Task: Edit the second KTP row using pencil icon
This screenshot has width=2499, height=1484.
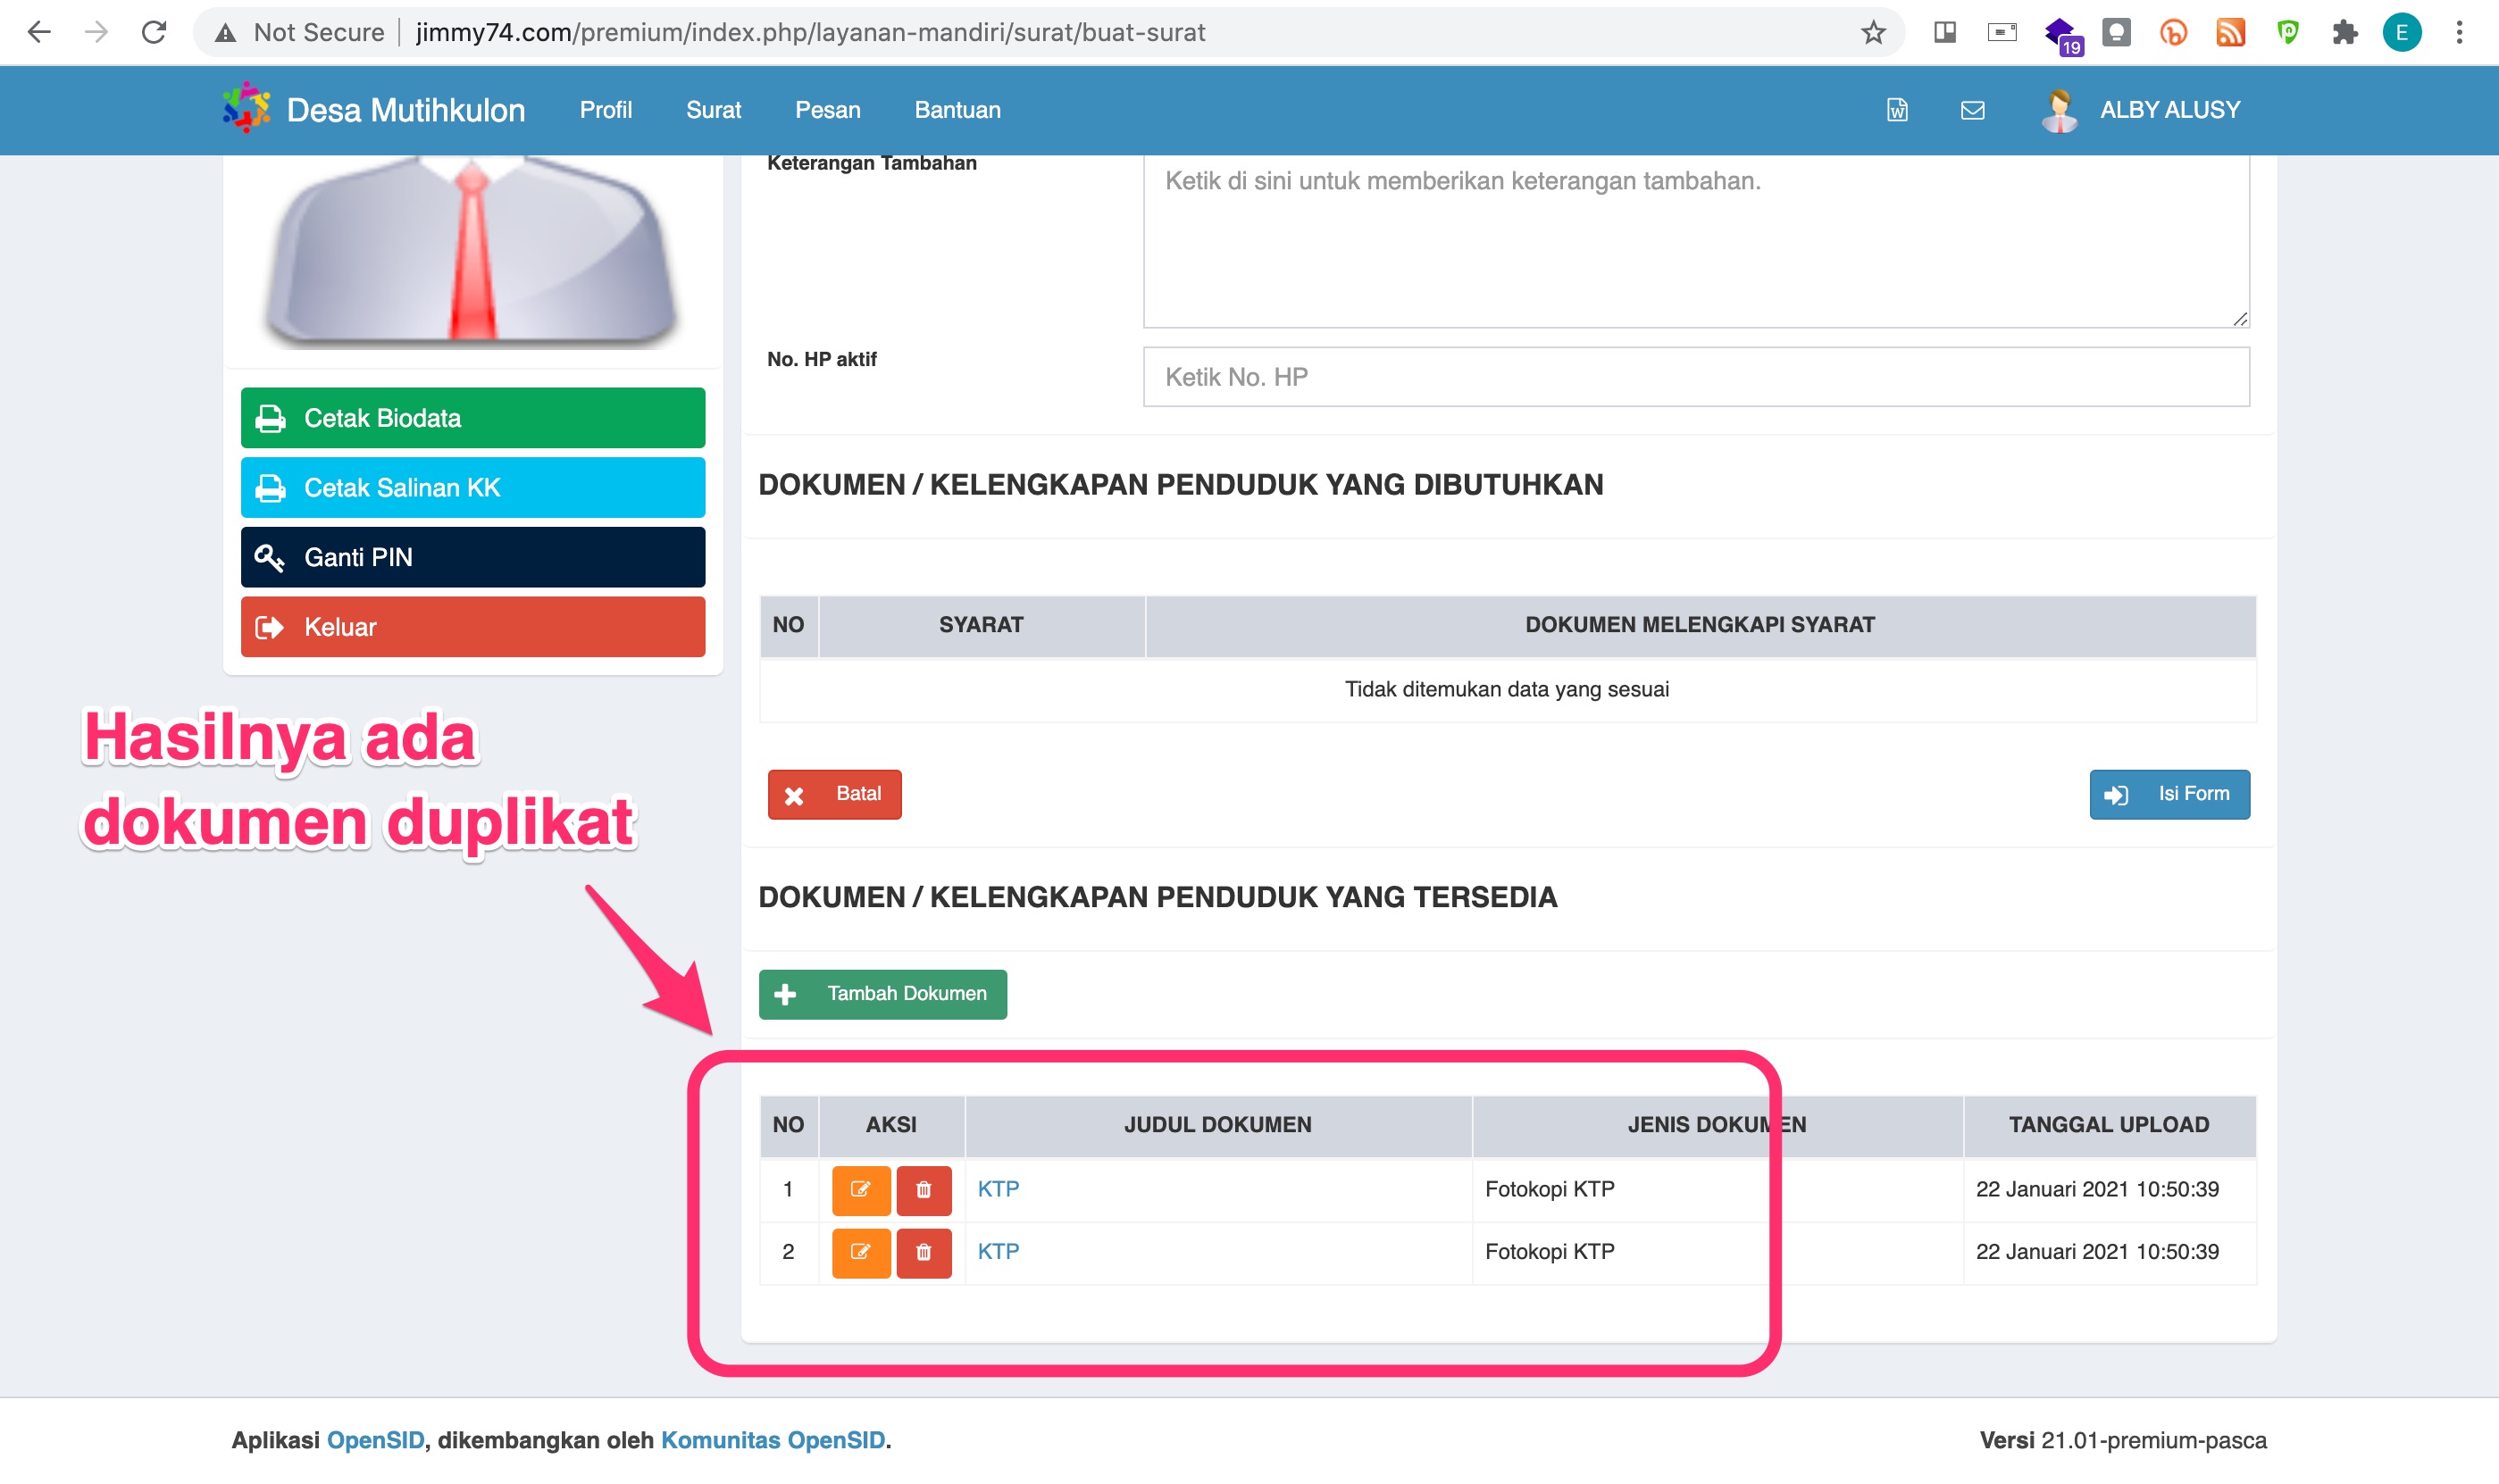Action: [861, 1252]
